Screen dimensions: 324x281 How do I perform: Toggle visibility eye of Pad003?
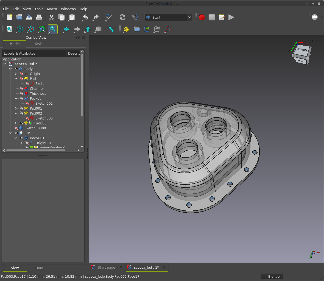pos(21,123)
